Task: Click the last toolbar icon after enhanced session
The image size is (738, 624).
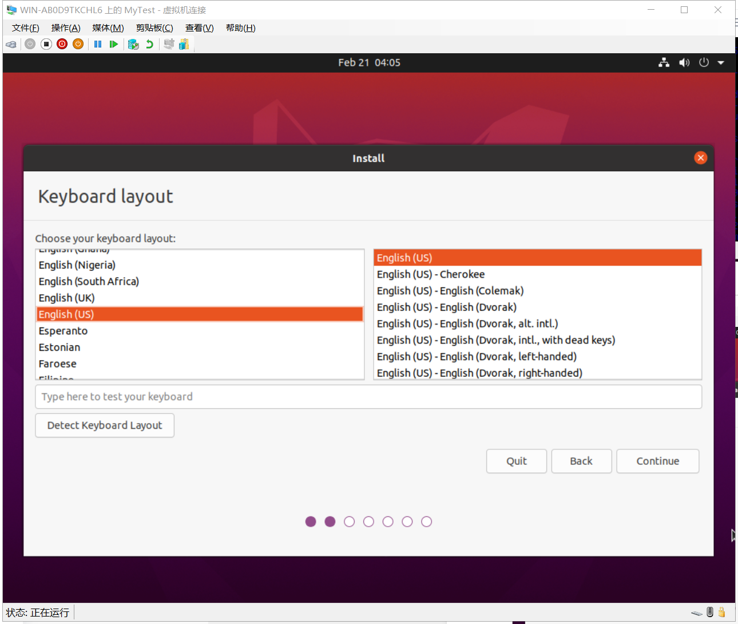Action: coord(184,44)
